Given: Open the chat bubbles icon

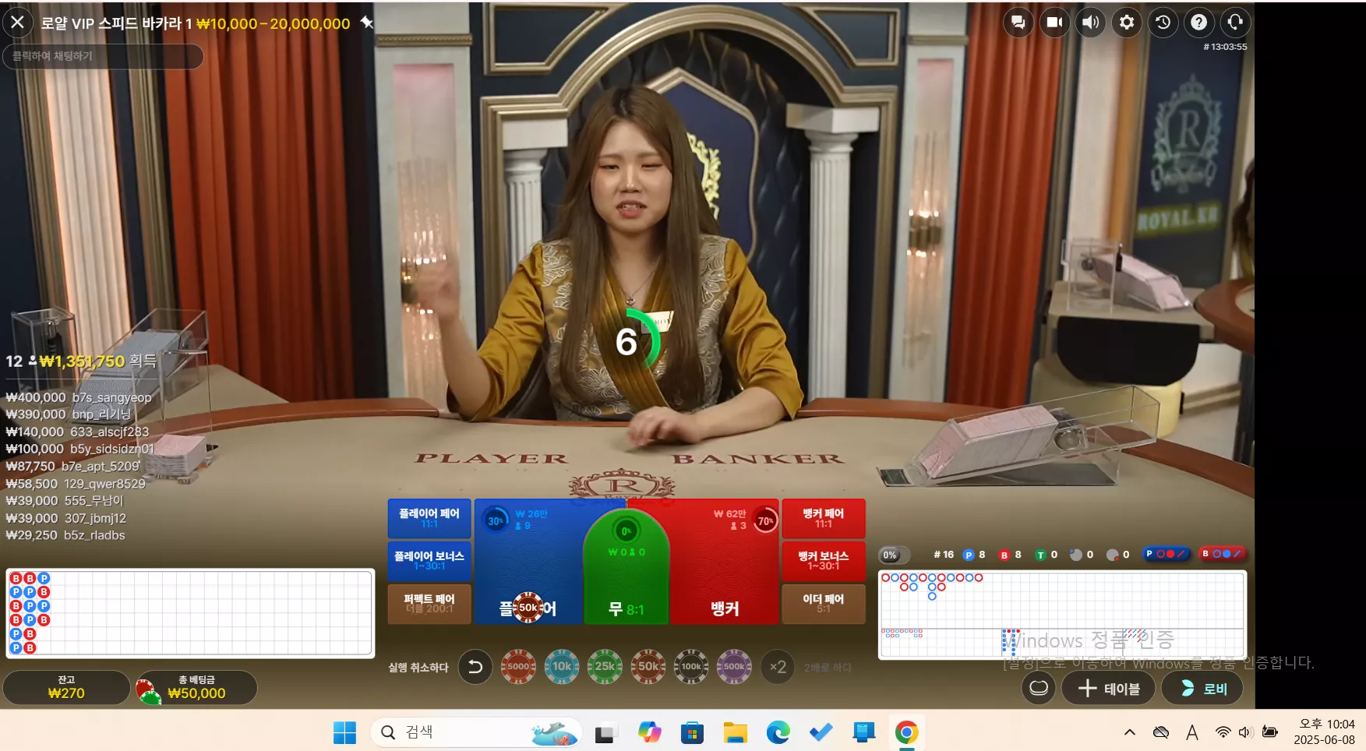Looking at the screenshot, I should coord(1018,23).
